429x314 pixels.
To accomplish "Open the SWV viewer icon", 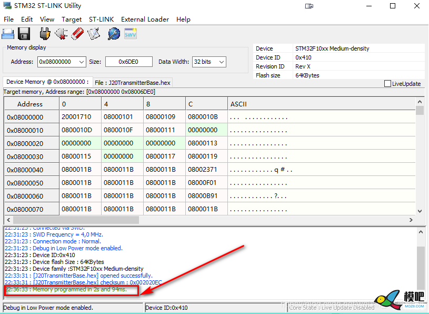I will pos(130,34).
